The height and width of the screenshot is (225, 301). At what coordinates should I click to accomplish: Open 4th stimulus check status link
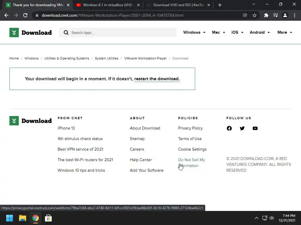pyautogui.click(x=80, y=139)
